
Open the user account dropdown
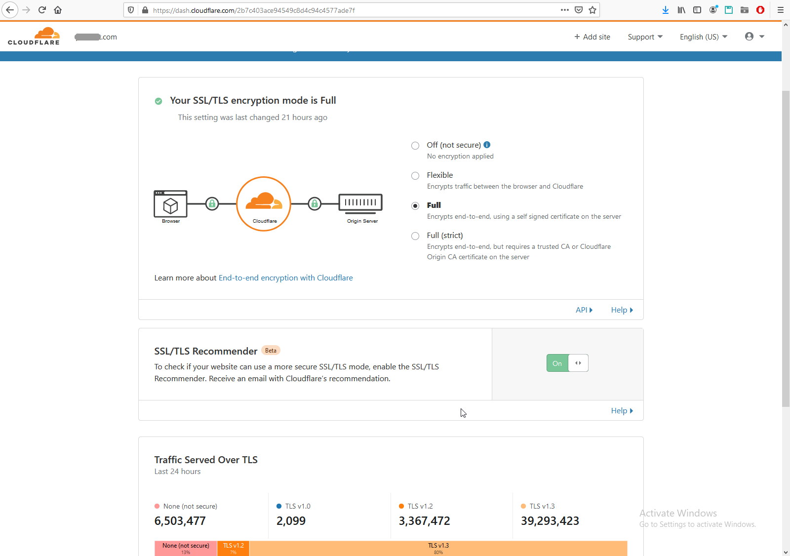click(754, 37)
